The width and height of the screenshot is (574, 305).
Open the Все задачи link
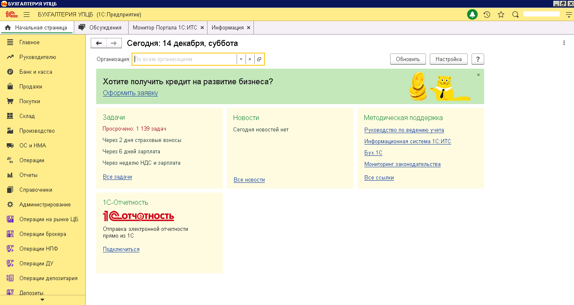tap(117, 177)
